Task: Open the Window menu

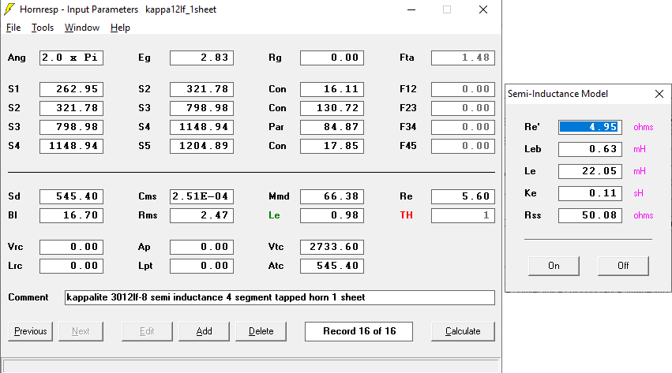Action: click(82, 28)
